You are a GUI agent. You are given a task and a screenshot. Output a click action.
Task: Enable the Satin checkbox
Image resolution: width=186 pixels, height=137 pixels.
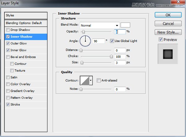click(8, 77)
